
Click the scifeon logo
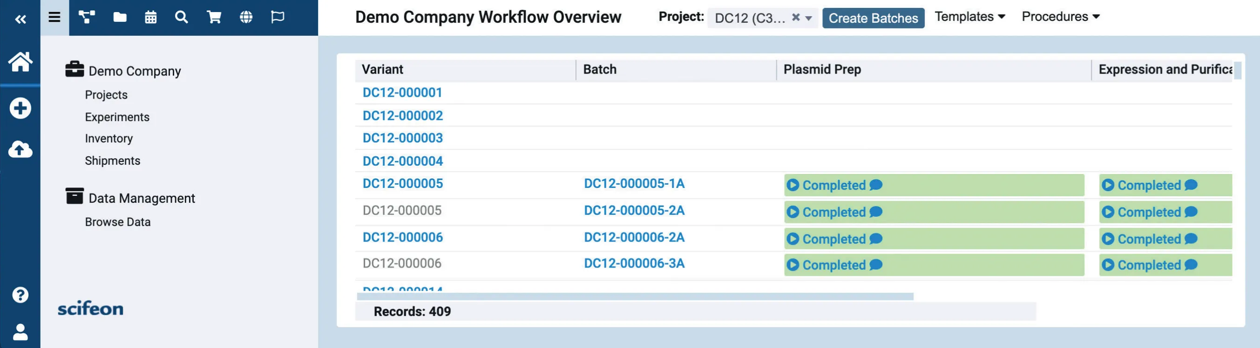tap(90, 308)
